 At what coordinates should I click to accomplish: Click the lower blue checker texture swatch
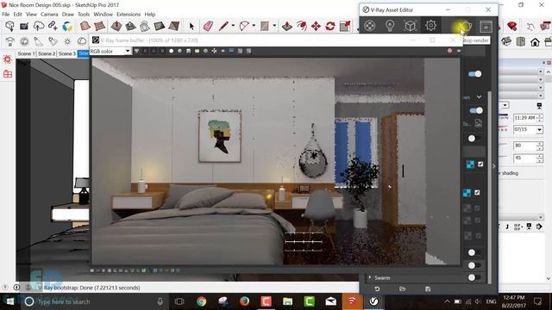click(467, 193)
